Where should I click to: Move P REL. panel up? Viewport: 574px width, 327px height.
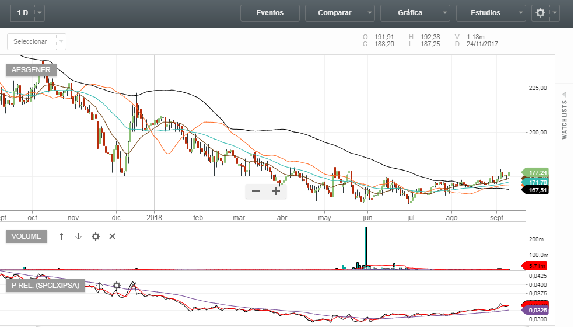(x=100, y=285)
